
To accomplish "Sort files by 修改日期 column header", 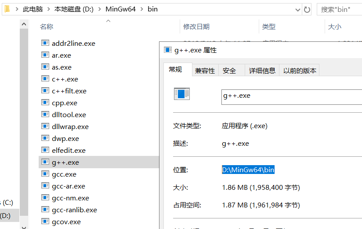I will (196, 26).
